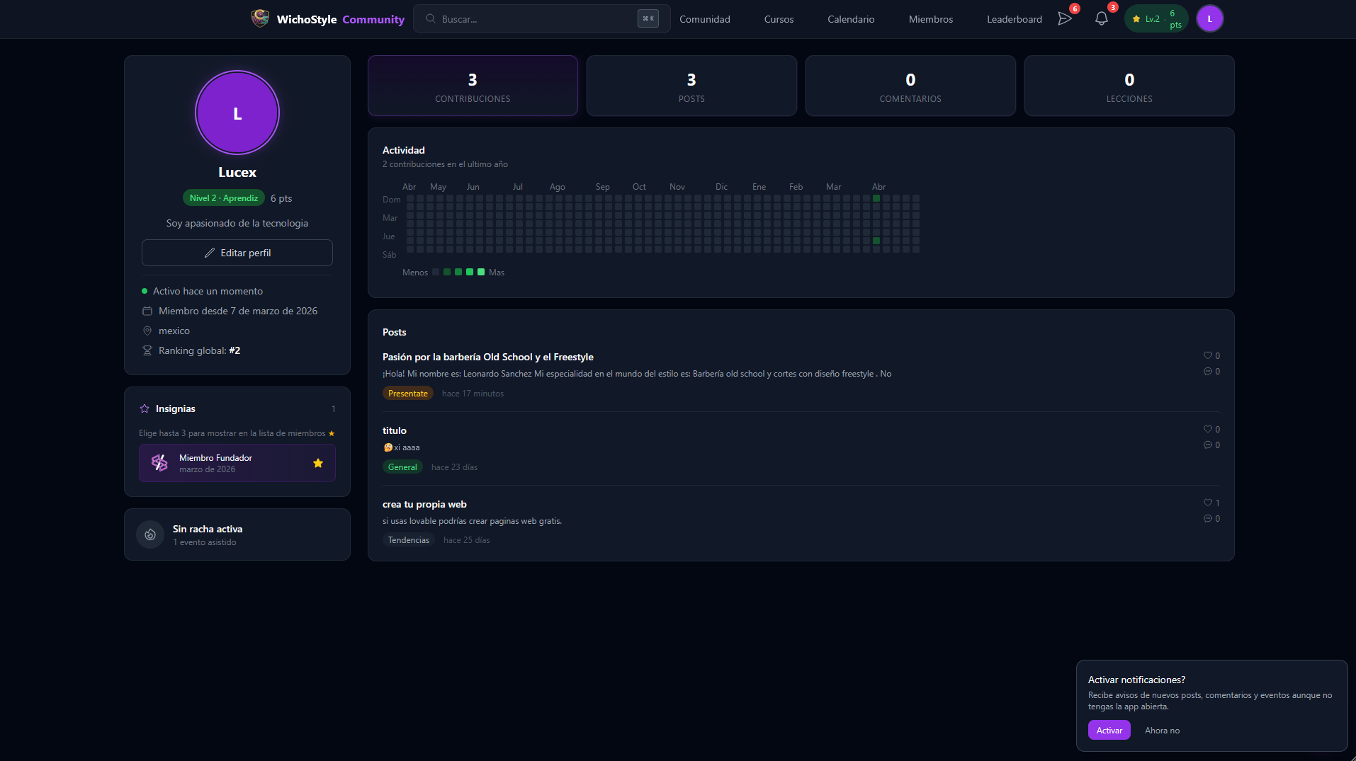The height and width of the screenshot is (761, 1356).
Task: Focus the Buscar search field
Action: [541, 19]
